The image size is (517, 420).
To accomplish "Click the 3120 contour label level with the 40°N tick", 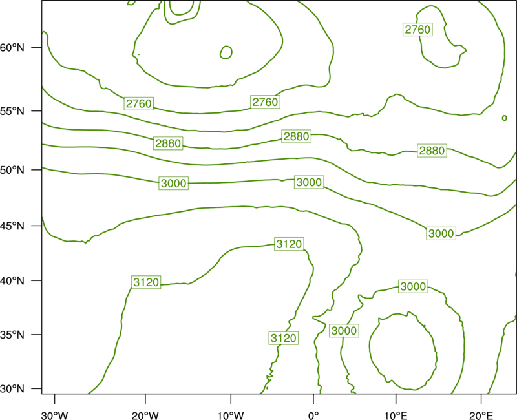I will pyautogui.click(x=146, y=282).
